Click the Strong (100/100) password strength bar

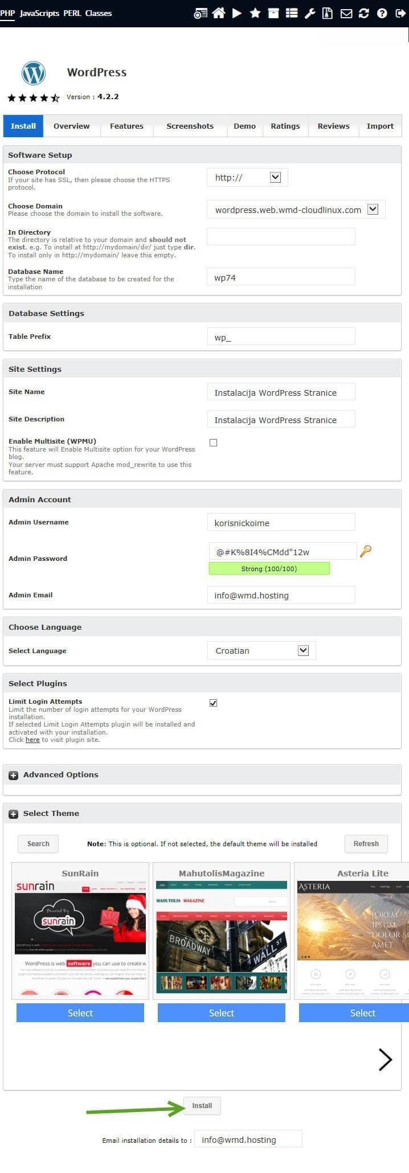[269, 568]
